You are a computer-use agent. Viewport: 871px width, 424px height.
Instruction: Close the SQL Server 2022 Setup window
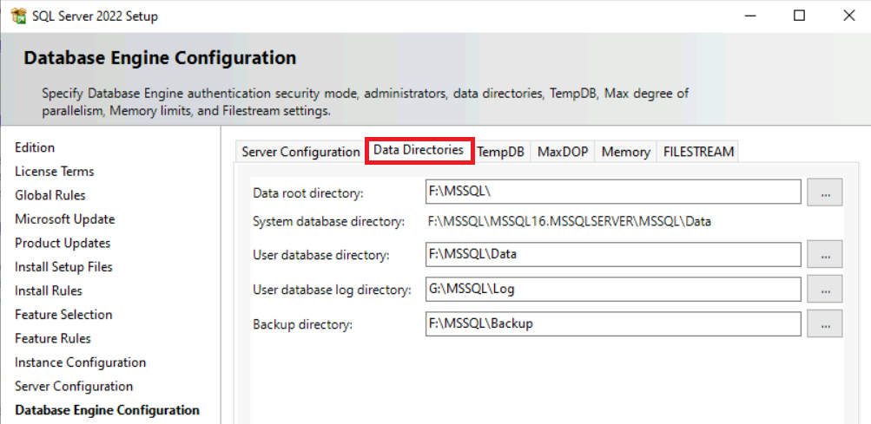pyautogui.click(x=848, y=16)
